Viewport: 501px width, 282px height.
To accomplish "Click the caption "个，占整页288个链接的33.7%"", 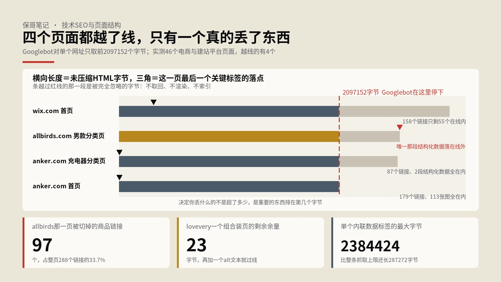I will 69,260.
